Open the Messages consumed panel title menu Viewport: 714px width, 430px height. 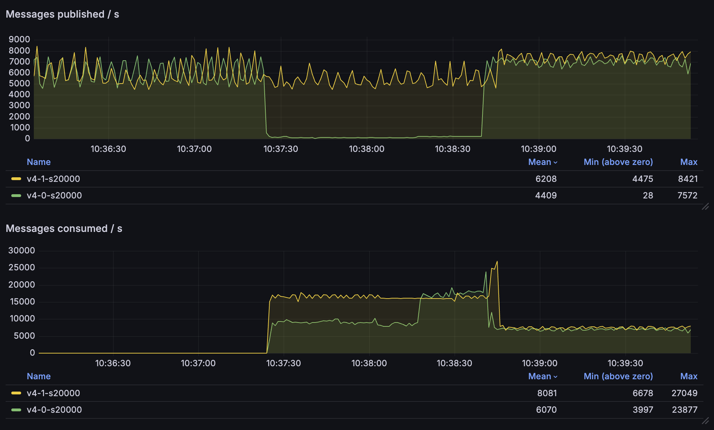[x=64, y=228]
